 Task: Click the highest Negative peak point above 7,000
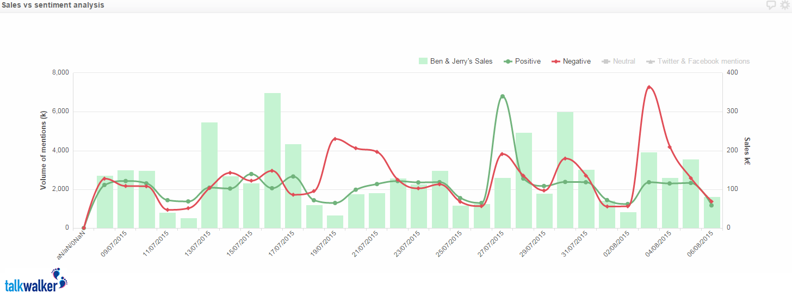(x=649, y=87)
